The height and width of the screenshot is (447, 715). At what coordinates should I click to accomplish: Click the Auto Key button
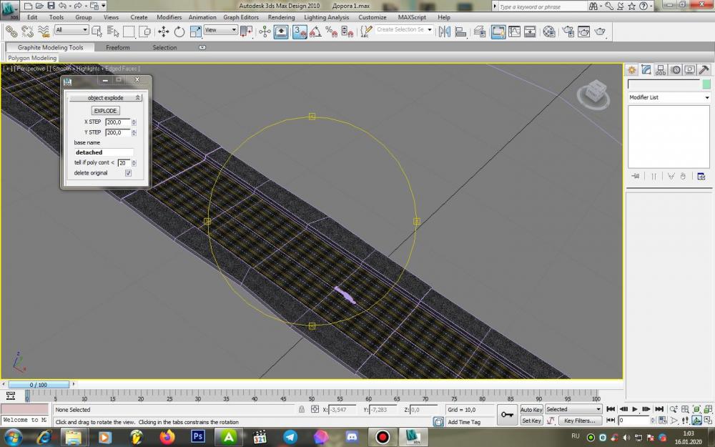pos(531,410)
